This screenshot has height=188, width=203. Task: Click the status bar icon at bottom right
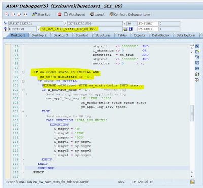pyautogui.click(x=192, y=182)
